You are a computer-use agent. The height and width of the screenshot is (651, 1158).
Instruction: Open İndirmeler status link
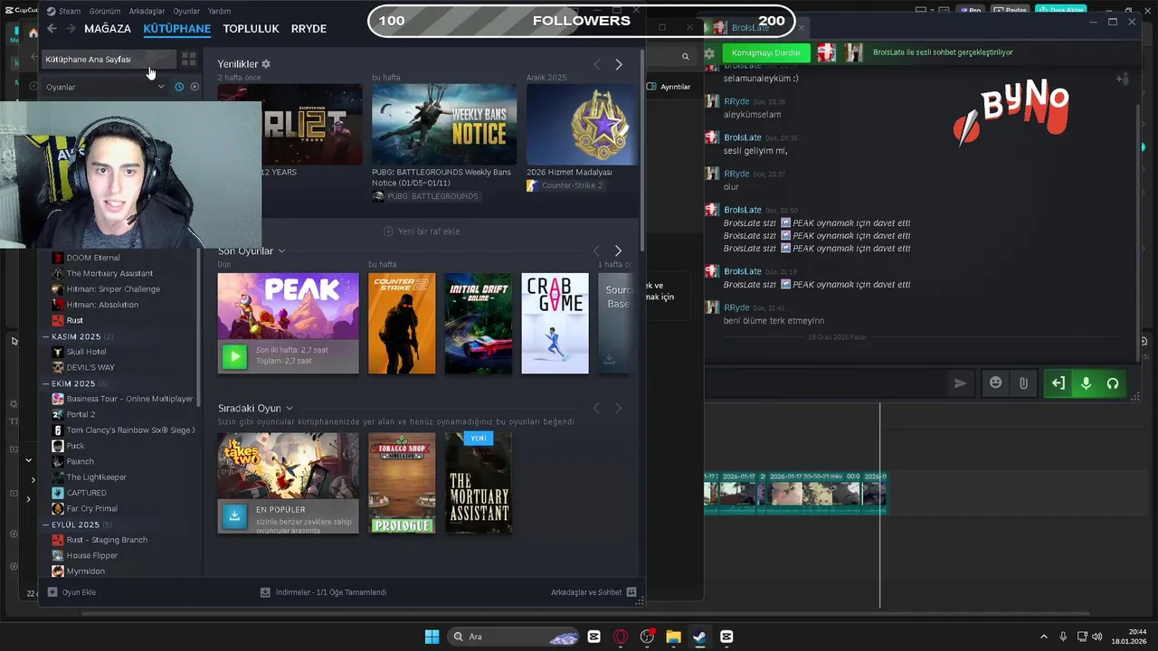point(323,592)
